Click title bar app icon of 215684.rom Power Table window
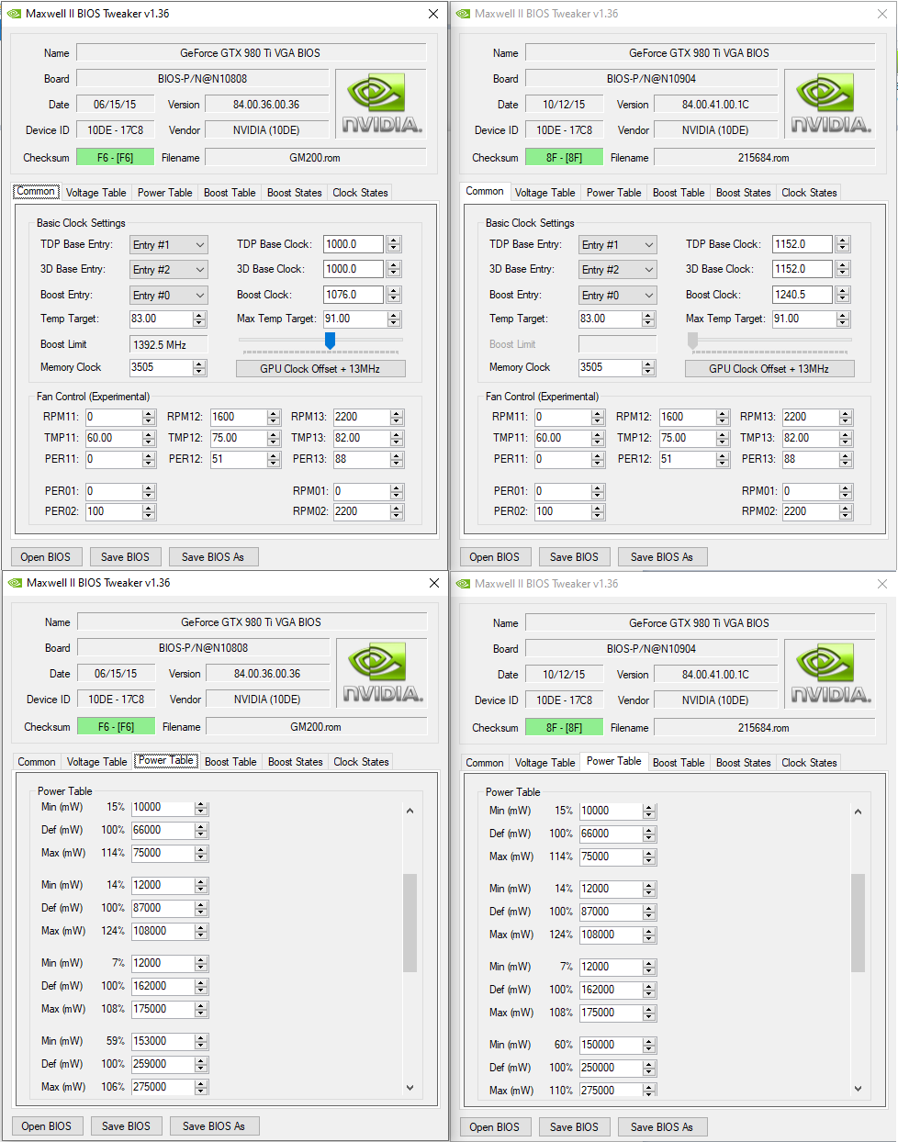Image resolution: width=898 pixels, height=1142 pixels. pyautogui.click(x=463, y=584)
